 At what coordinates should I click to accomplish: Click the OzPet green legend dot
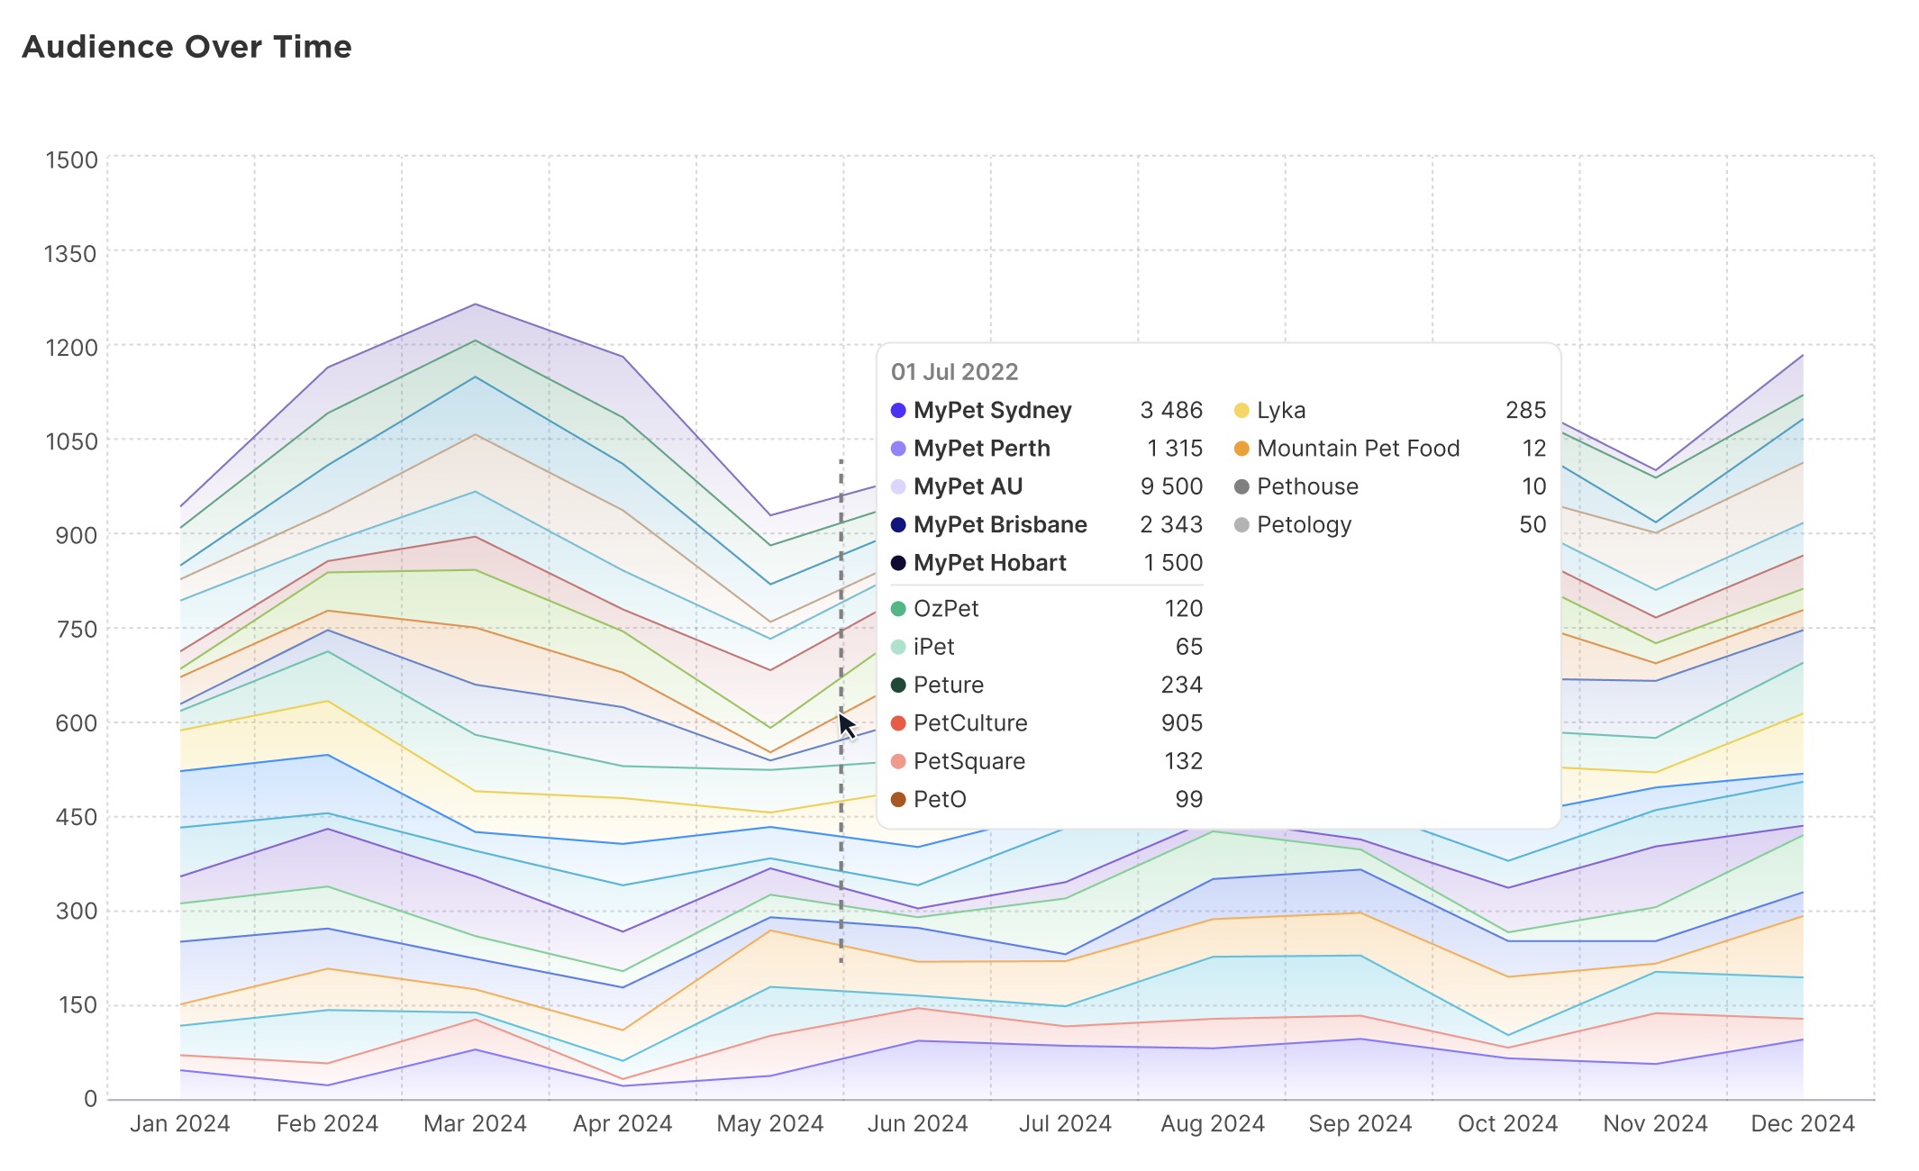(898, 609)
